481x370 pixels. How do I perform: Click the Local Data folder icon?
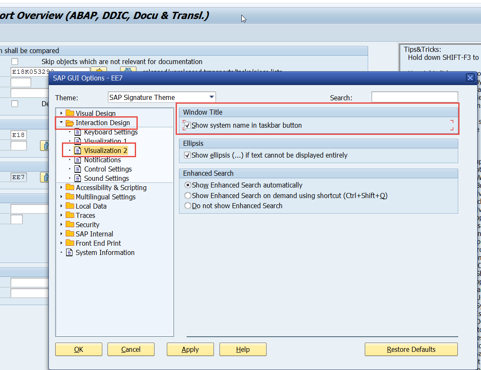[70, 206]
